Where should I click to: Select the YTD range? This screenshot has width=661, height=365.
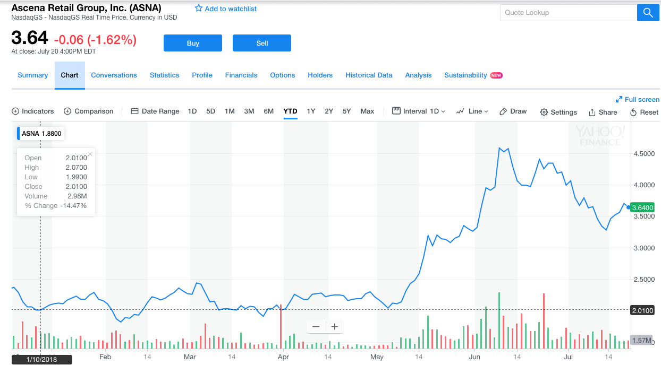coord(290,111)
